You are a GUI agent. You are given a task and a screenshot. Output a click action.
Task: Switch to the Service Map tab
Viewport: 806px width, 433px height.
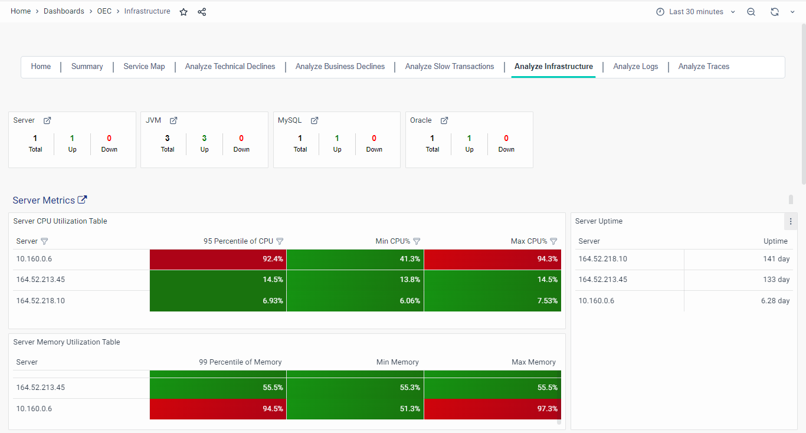pos(144,67)
